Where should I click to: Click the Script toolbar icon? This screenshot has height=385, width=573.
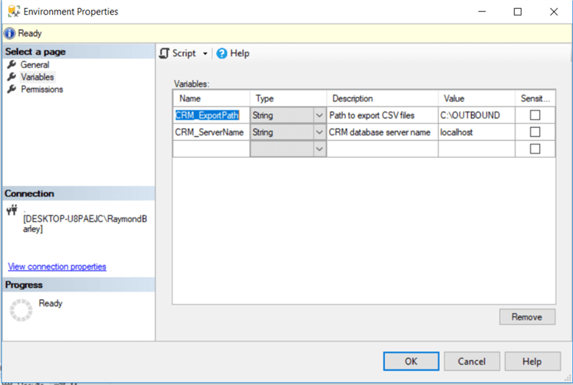point(165,54)
